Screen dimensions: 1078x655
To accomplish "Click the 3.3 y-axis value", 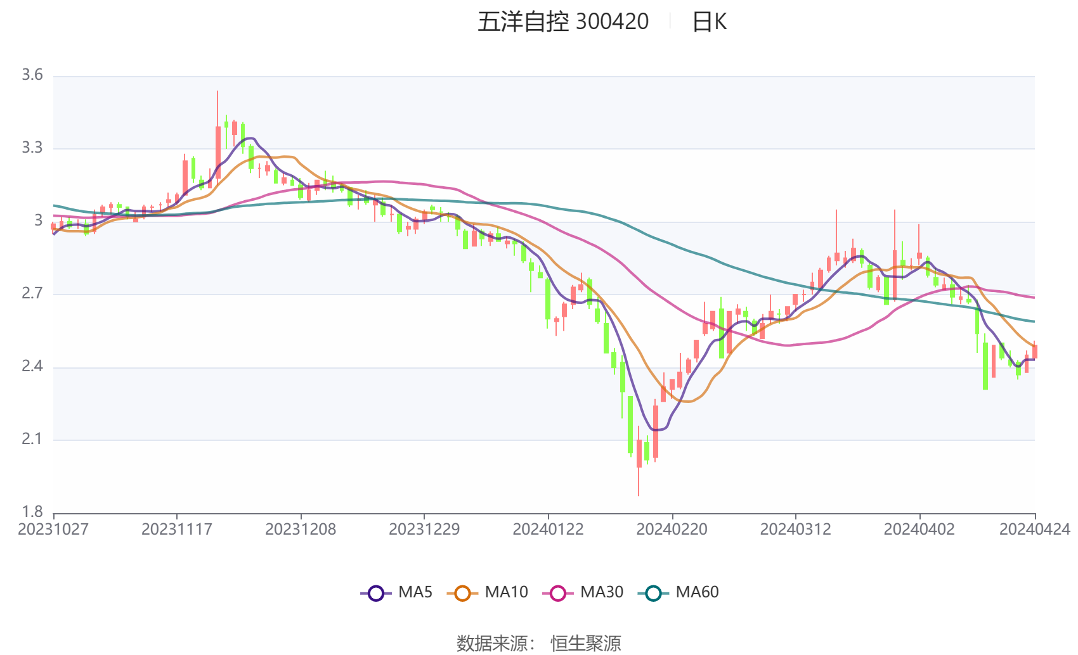I will point(32,148).
